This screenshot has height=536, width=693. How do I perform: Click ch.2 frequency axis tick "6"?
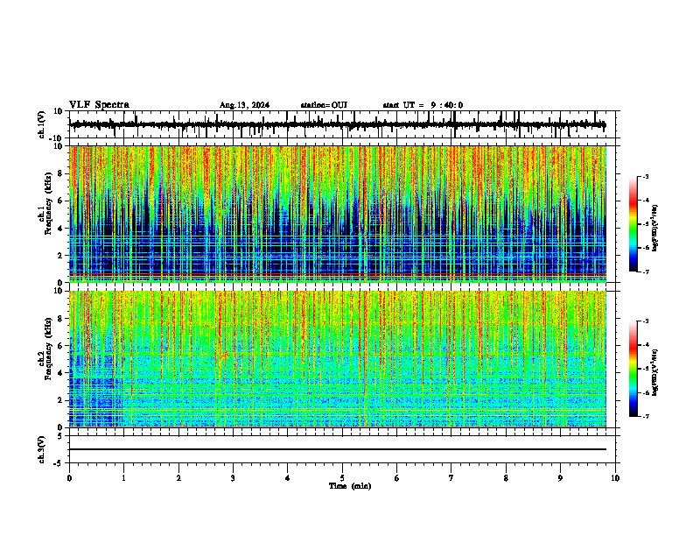(61, 346)
